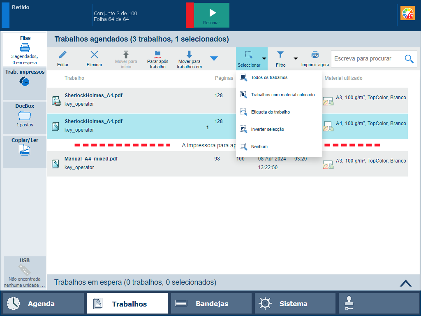The width and height of the screenshot is (421, 316).
Task: Click the Editar pencil icon
Action: pyautogui.click(x=62, y=55)
